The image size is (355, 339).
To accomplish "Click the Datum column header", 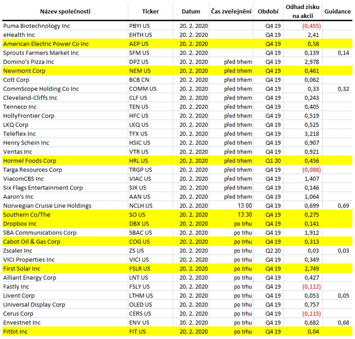I will click(x=191, y=11).
